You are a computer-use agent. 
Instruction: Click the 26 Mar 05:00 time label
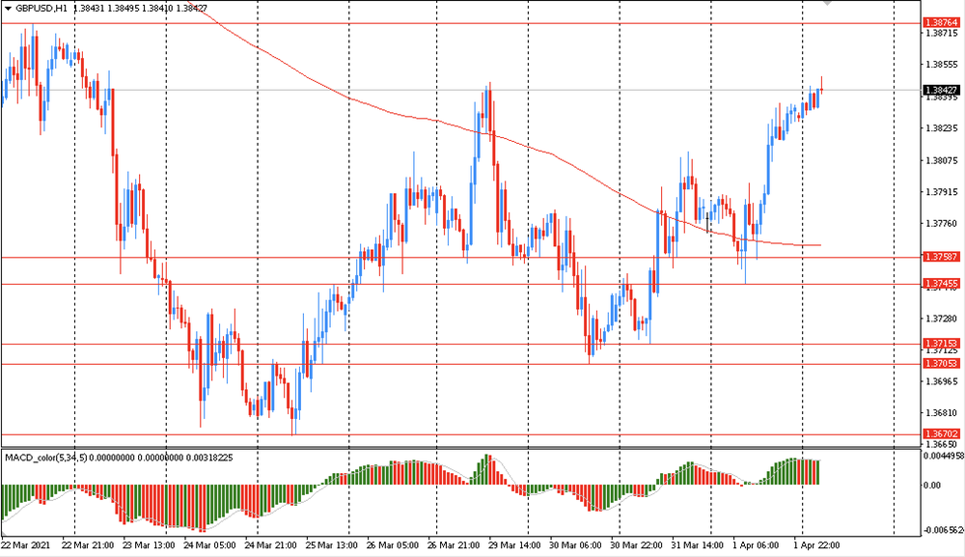[392, 545]
